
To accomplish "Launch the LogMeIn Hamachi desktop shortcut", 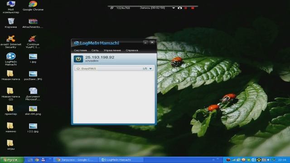I will (11, 59).
